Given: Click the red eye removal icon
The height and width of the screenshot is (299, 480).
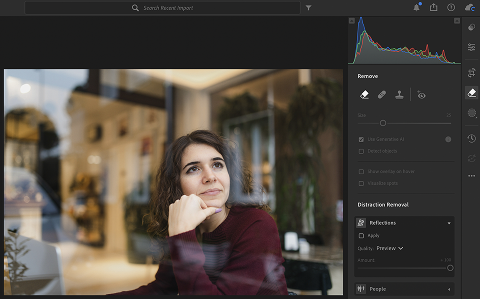Looking at the screenshot, I should point(421,95).
